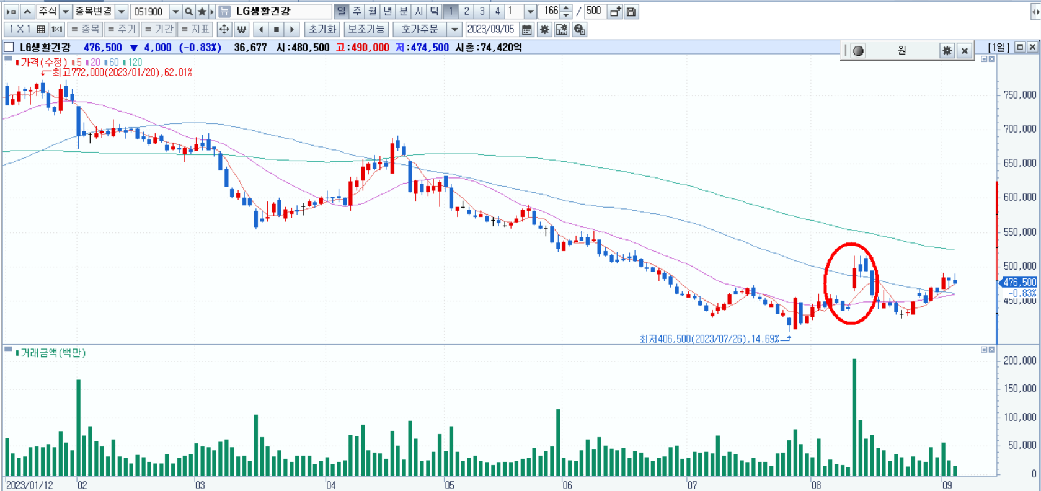Select period multiplier 3 button

tap(482, 11)
